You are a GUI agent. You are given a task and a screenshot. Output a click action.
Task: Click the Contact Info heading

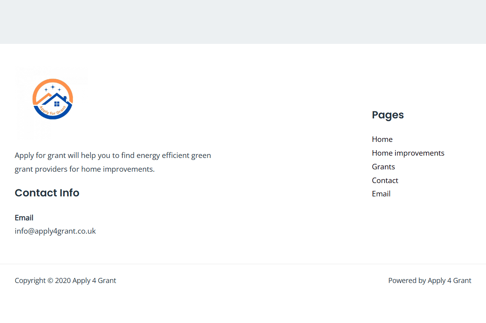coord(47,193)
